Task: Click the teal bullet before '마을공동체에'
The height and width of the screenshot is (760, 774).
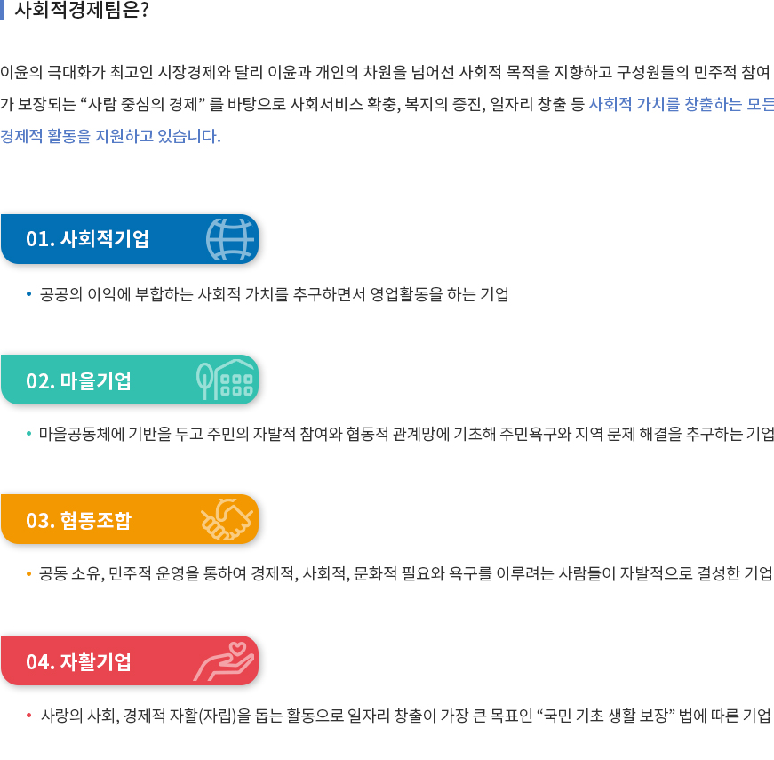Action: [x=28, y=434]
